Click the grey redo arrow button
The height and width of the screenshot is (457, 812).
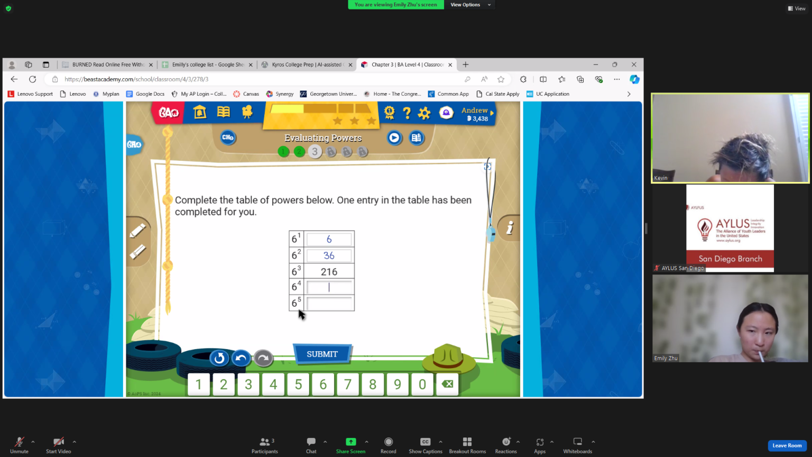coord(263,358)
